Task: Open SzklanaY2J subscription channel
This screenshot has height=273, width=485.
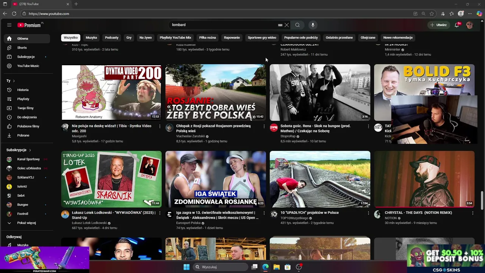Action: click(27, 177)
